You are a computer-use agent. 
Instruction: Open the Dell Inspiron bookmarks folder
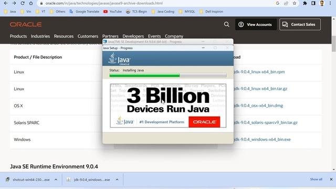(211, 12)
